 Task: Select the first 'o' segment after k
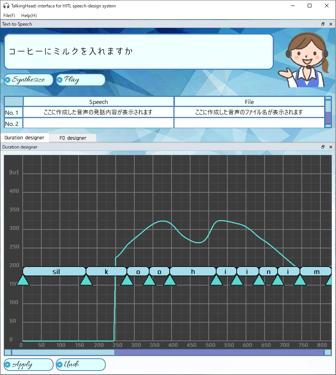coord(138,271)
